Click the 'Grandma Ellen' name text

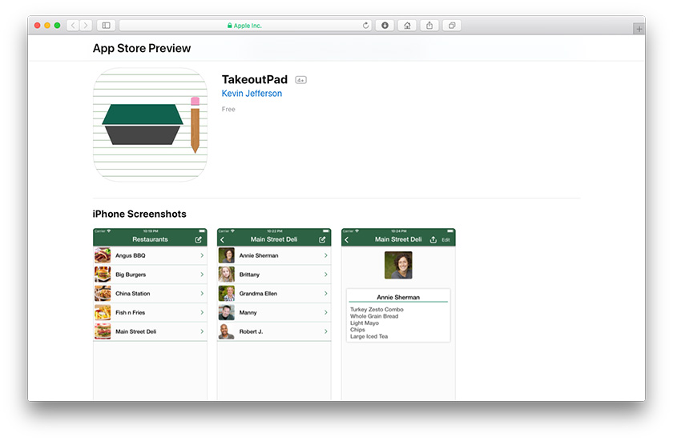(x=258, y=294)
